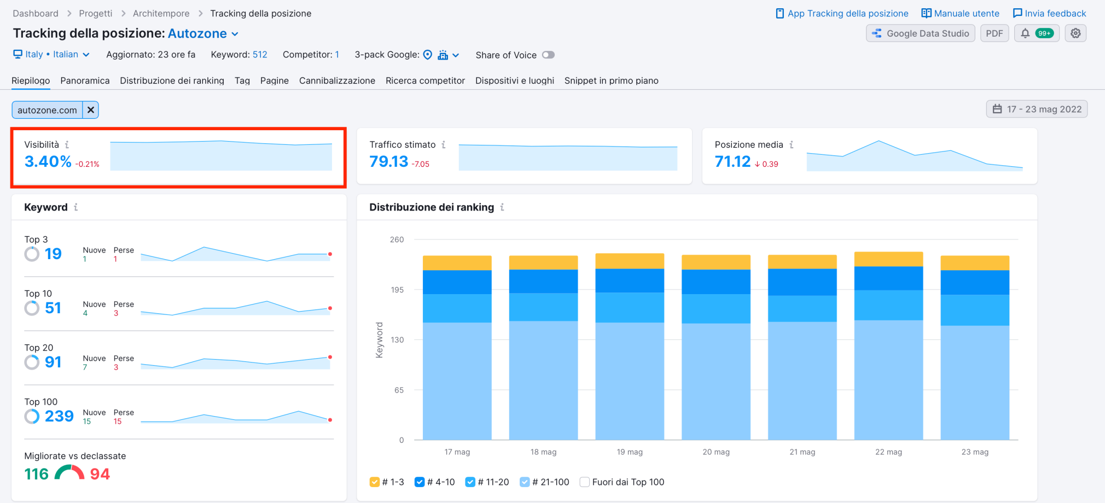Click the Distribuzione dei ranking info icon
Screen dimensions: 1105x503
(502, 207)
